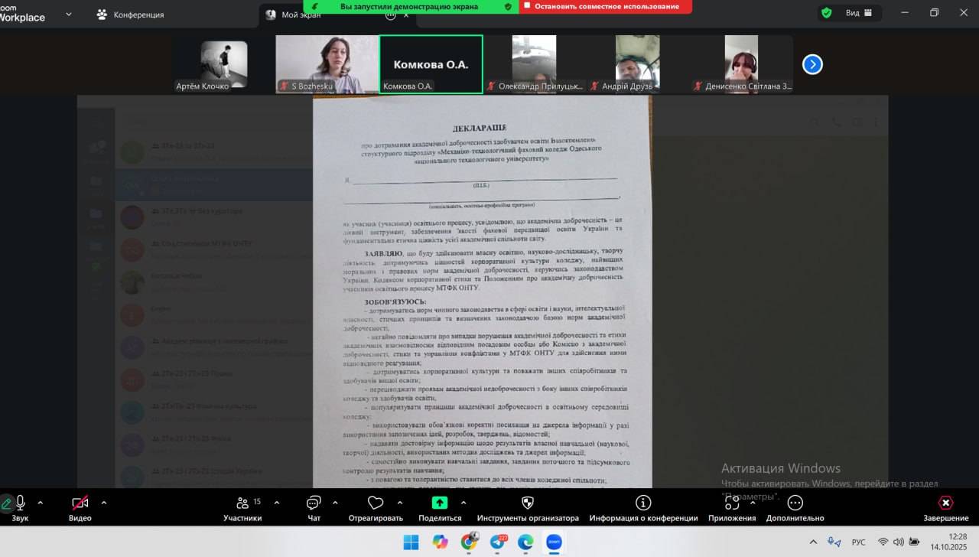
Task: Expand audio options arrow next to Звук
Action: pyautogui.click(x=41, y=503)
